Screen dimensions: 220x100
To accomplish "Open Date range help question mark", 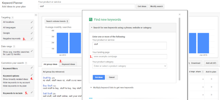I will [14, 46].
